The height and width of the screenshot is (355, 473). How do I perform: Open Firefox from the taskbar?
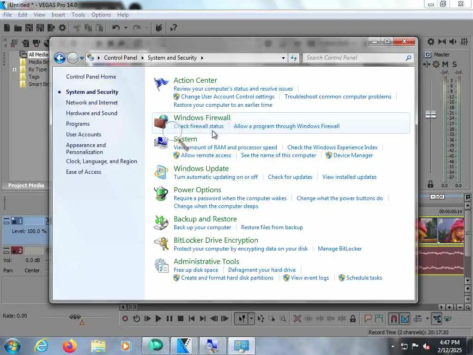tap(70, 346)
